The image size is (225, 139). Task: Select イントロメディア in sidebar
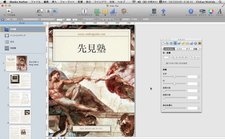tap(23, 35)
